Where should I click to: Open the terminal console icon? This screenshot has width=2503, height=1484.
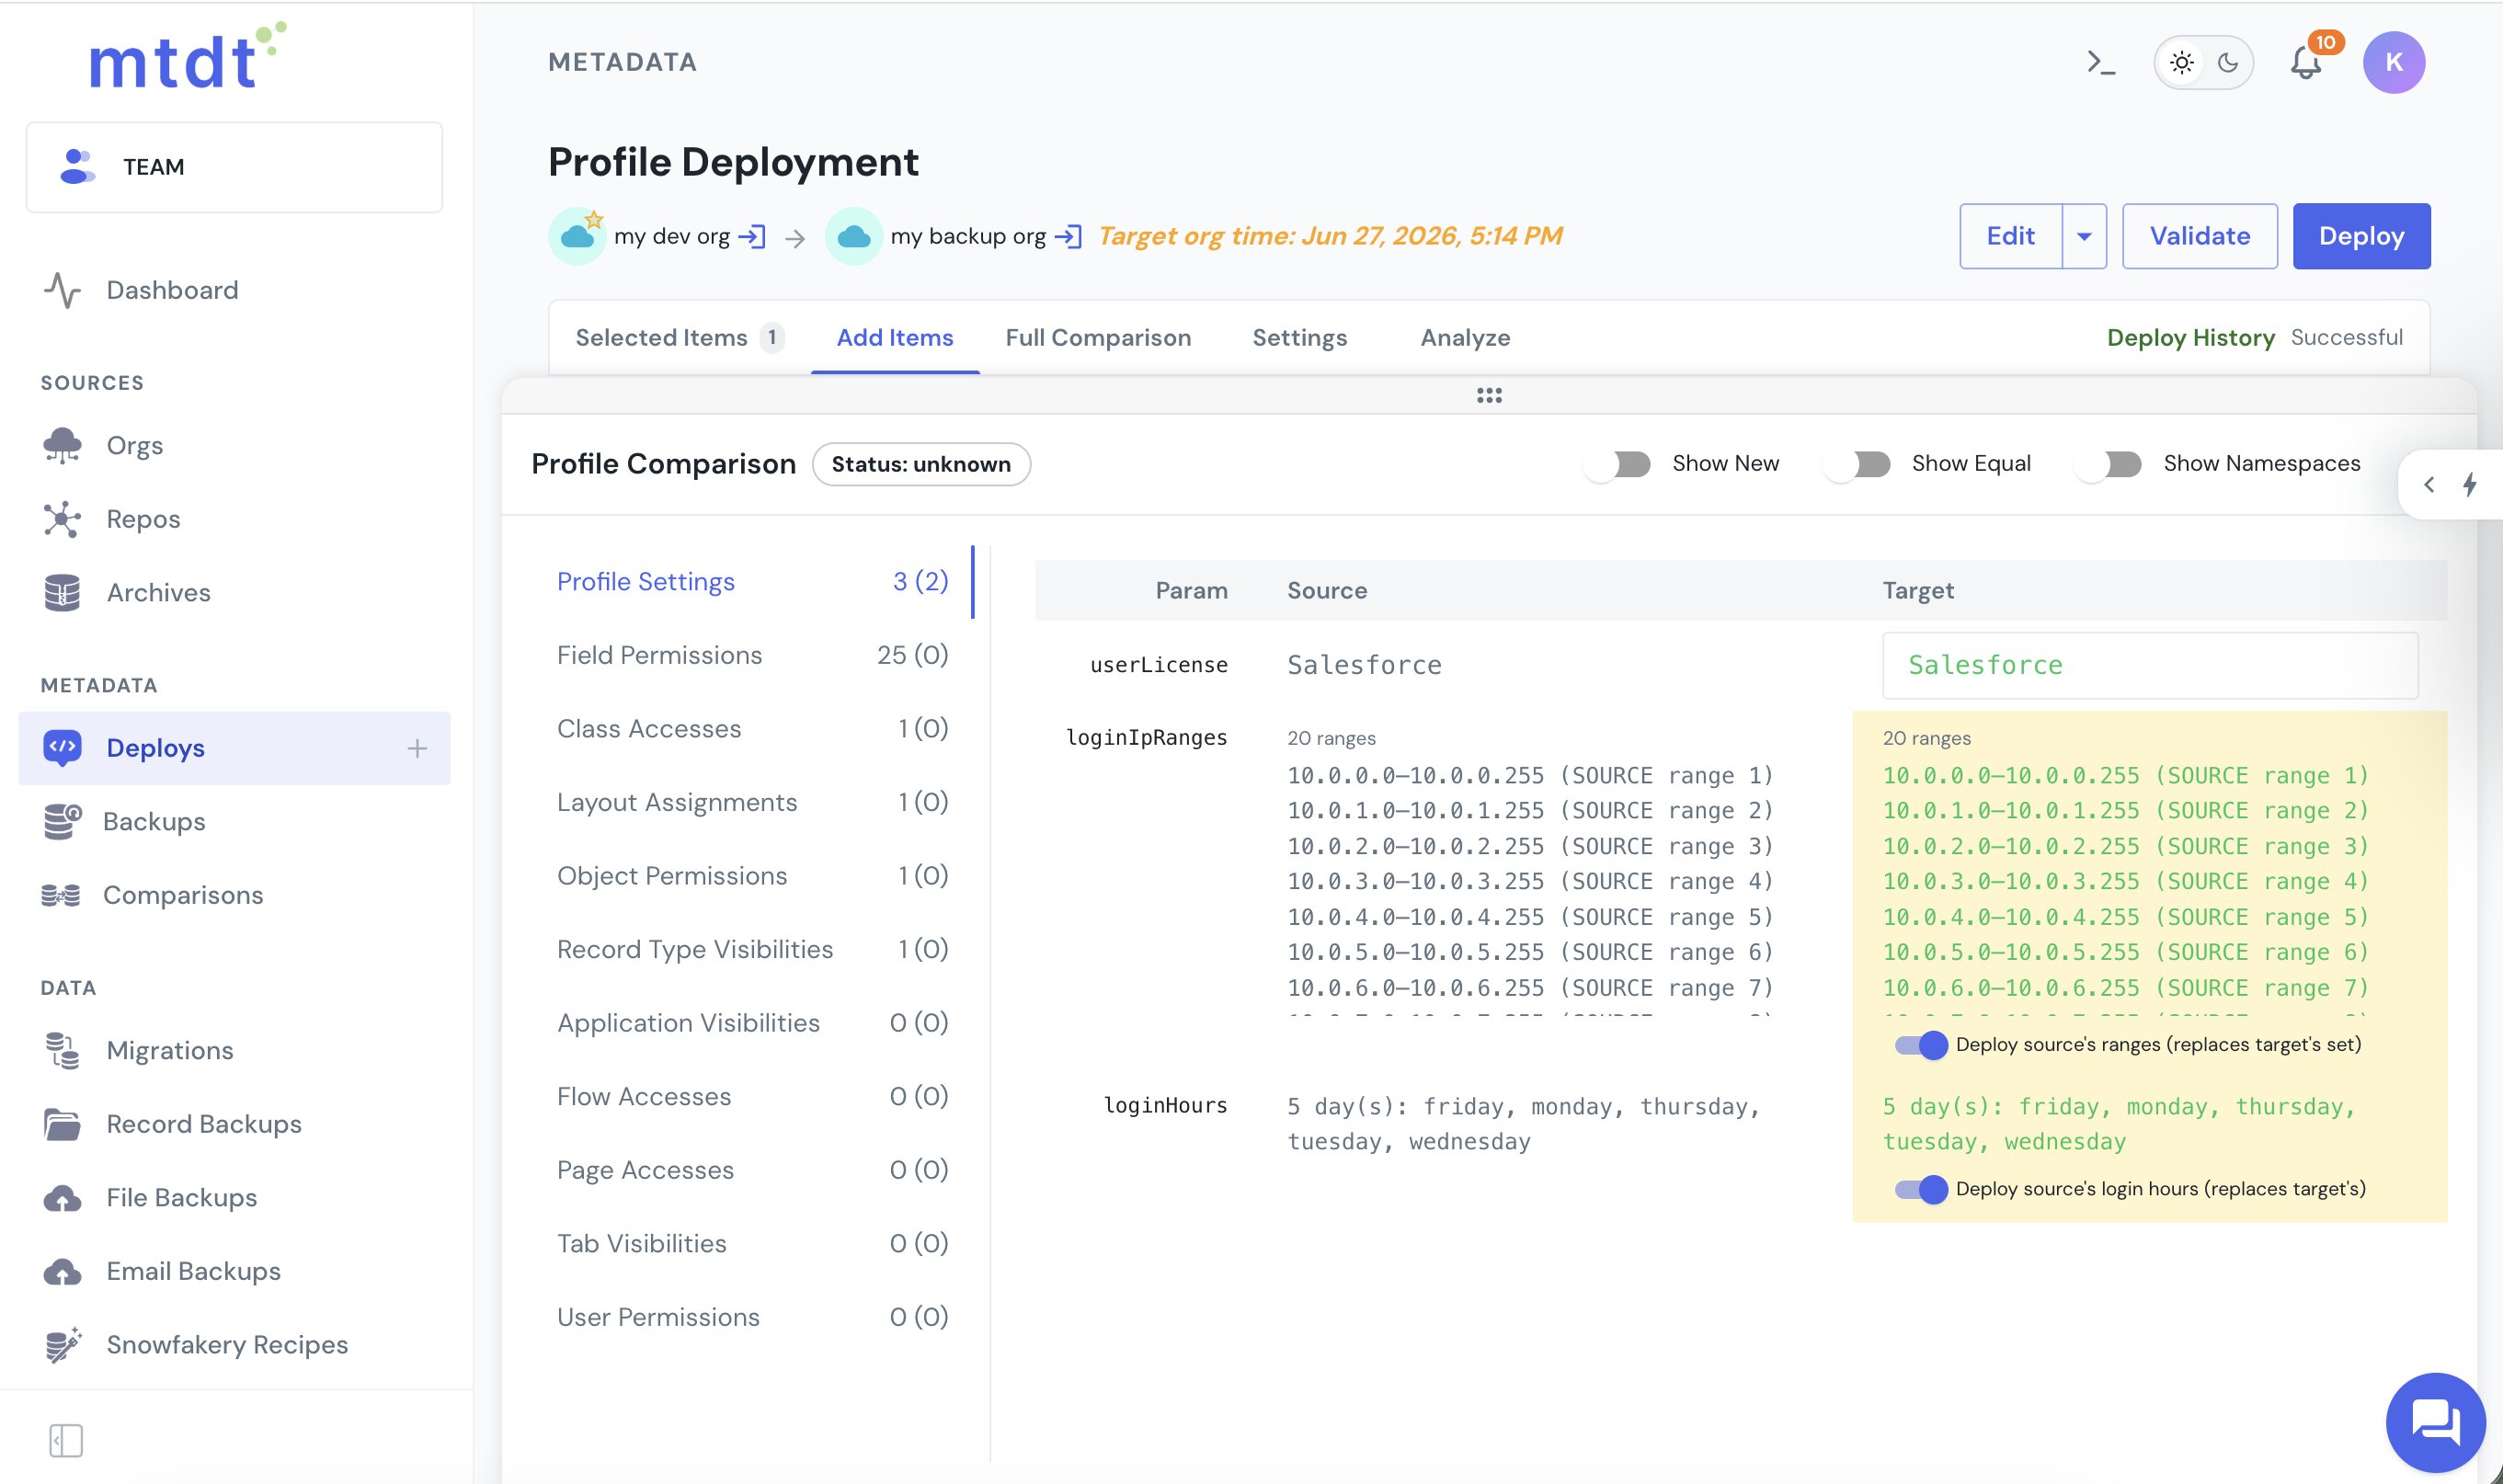pyautogui.click(x=2101, y=63)
